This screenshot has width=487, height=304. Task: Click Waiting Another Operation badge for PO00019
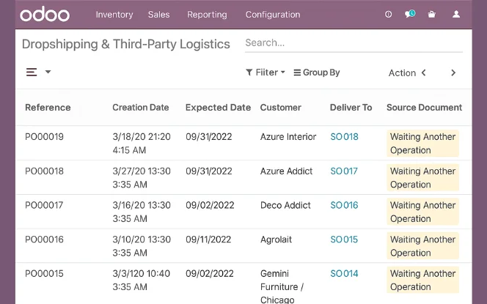pyautogui.click(x=422, y=144)
